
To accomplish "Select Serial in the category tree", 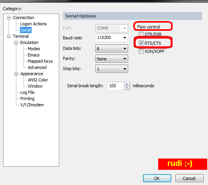I will 26,30.
